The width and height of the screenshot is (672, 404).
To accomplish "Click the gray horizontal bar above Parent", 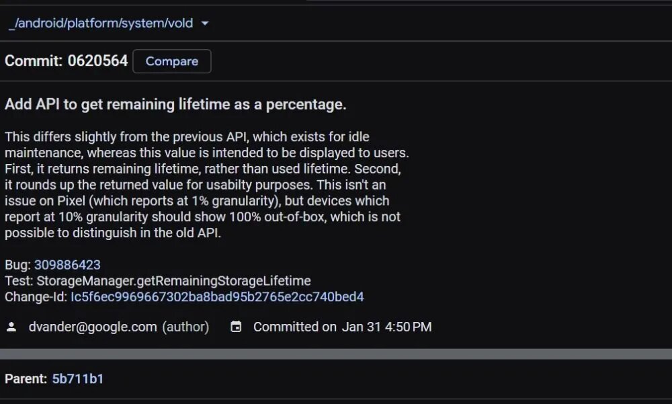I will (336, 354).
